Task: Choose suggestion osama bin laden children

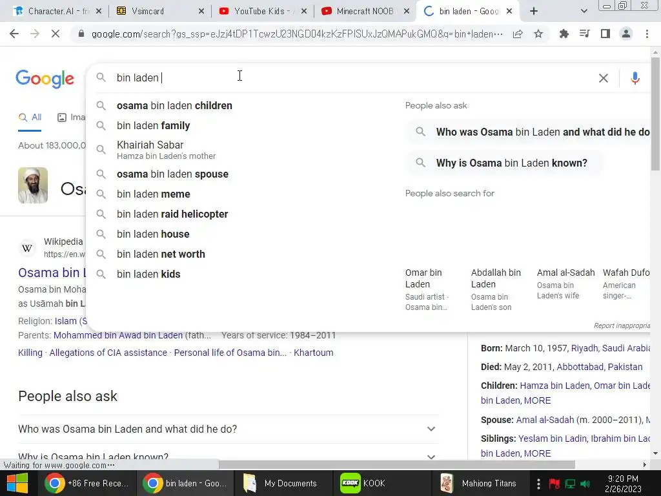Action: coord(174,105)
